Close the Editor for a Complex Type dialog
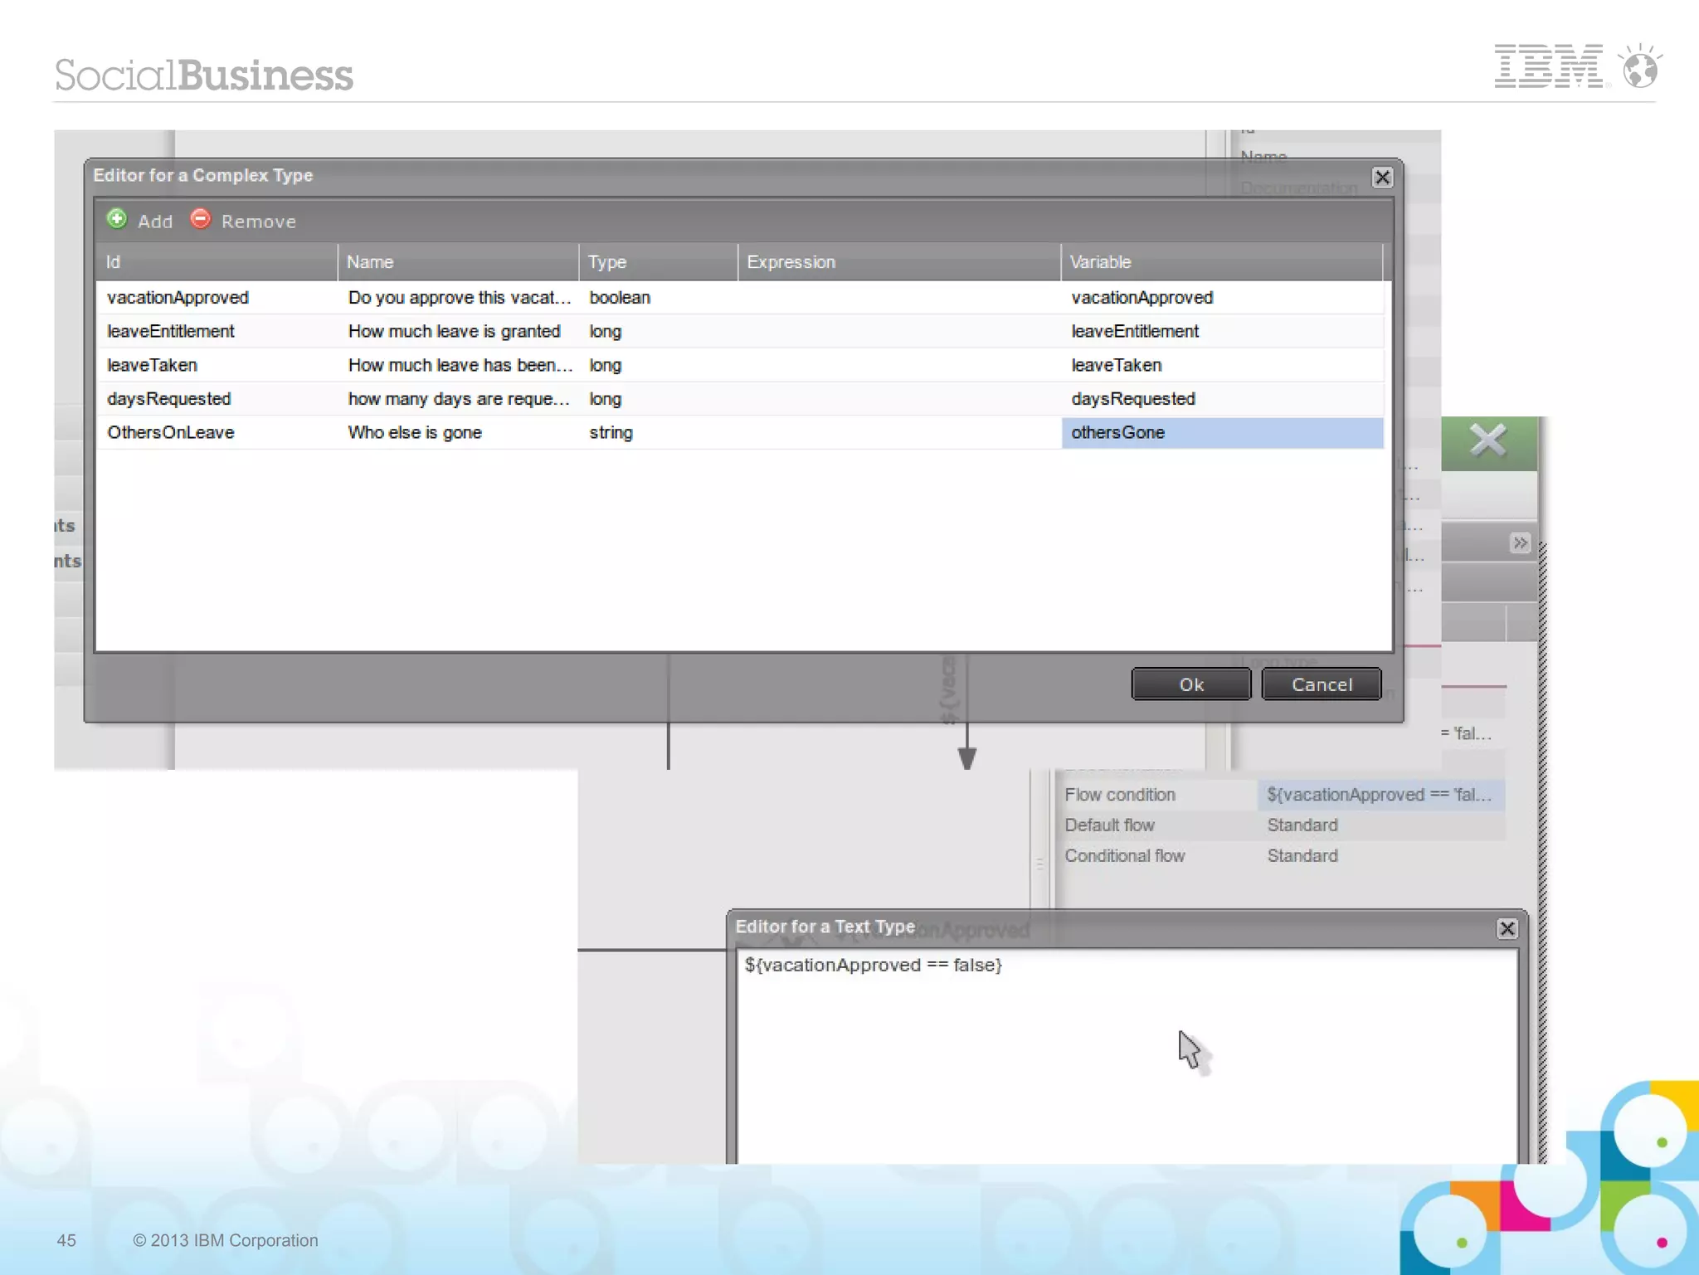The image size is (1699, 1275). pos(1381,178)
